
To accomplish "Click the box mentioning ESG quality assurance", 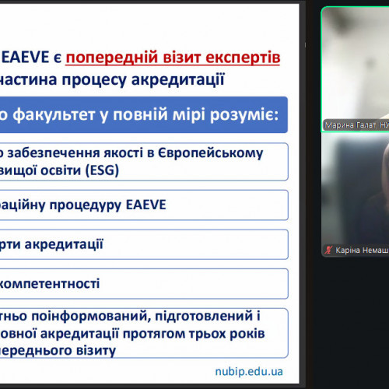I will (144, 162).
